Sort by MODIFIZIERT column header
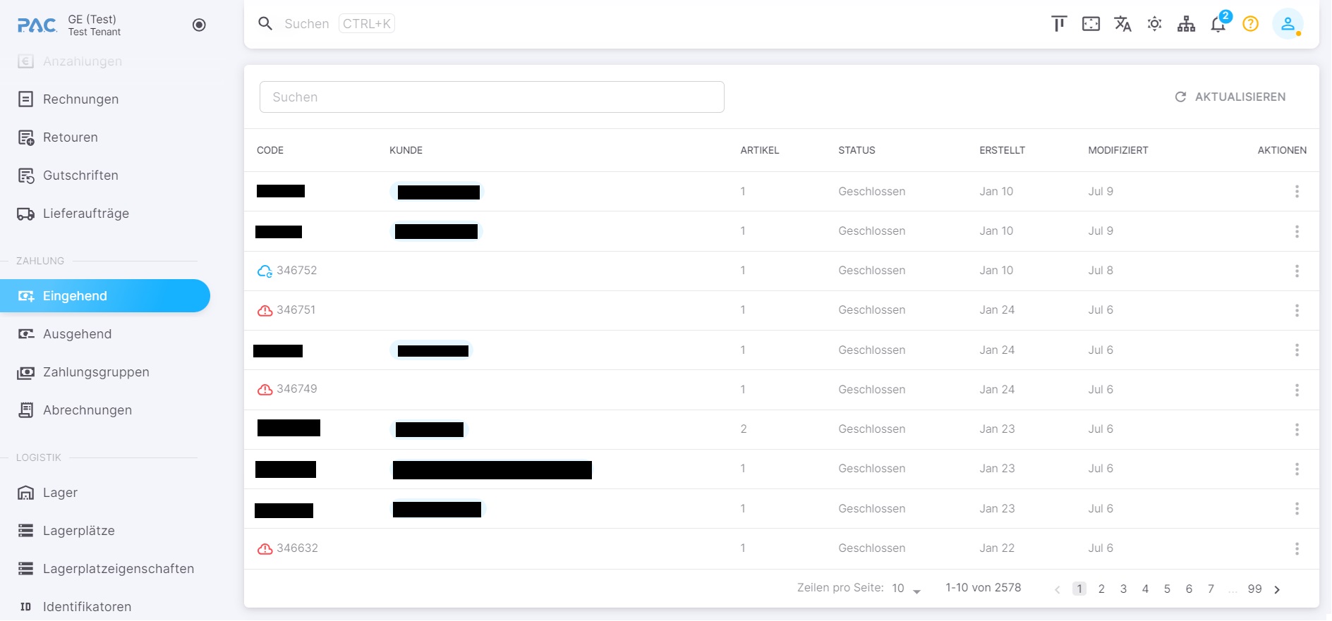The height and width of the screenshot is (621, 1332). pos(1118,150)
